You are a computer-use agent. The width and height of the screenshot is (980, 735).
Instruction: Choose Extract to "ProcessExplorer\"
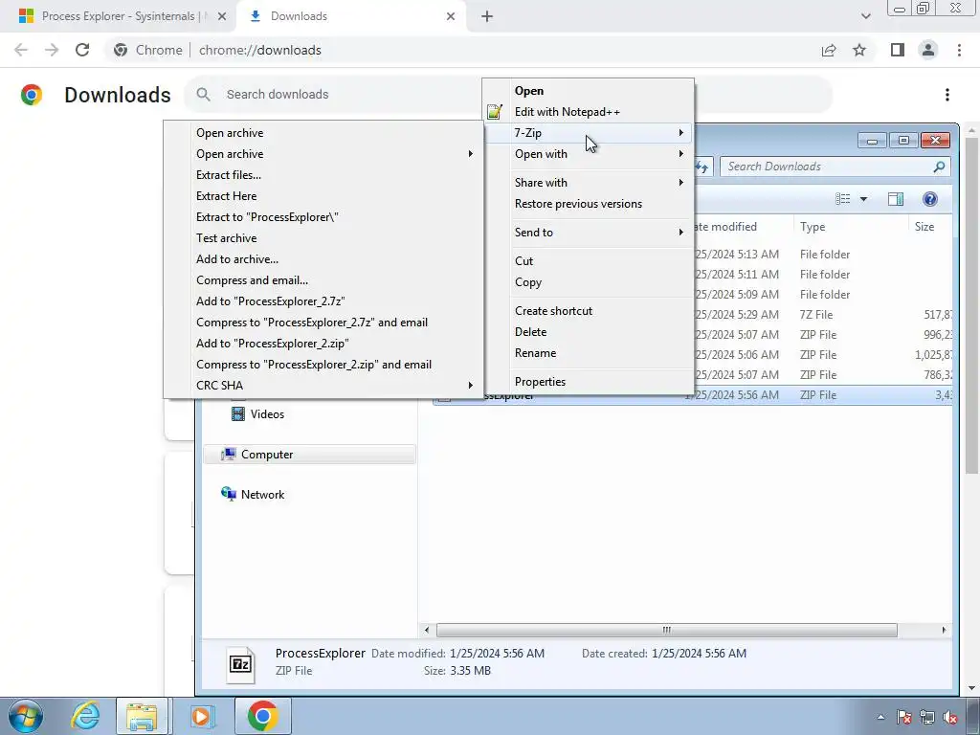(x=323, y=217)
